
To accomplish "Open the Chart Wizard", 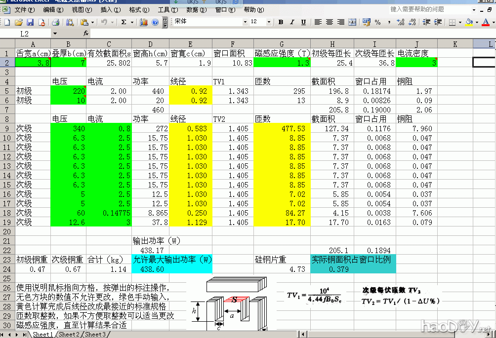I will pos(144,22).
